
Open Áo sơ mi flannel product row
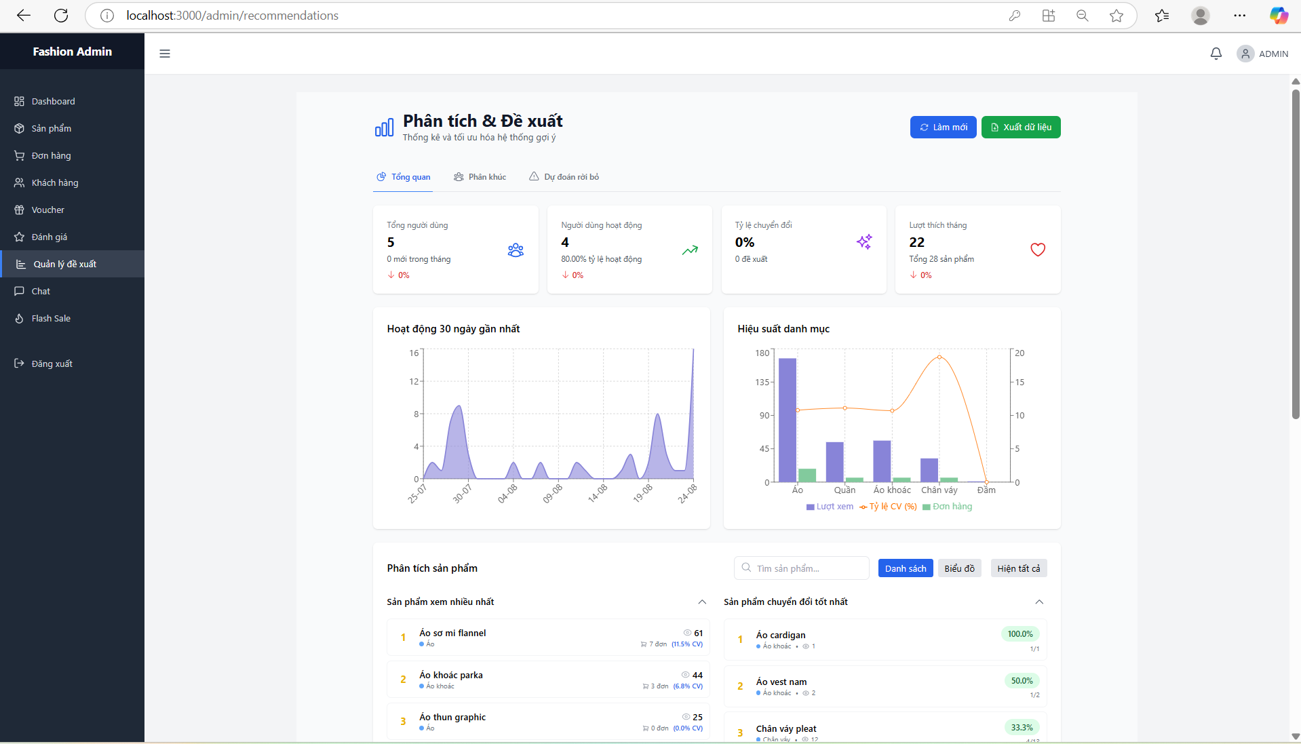548,638
